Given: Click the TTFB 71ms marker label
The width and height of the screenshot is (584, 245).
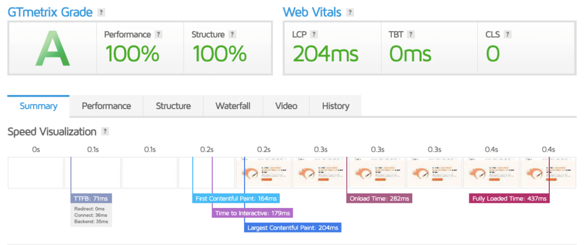Looking at the screenshot, I should [91, 198].
